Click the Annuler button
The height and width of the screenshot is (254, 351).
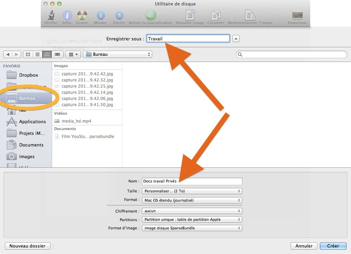[304, 246]
